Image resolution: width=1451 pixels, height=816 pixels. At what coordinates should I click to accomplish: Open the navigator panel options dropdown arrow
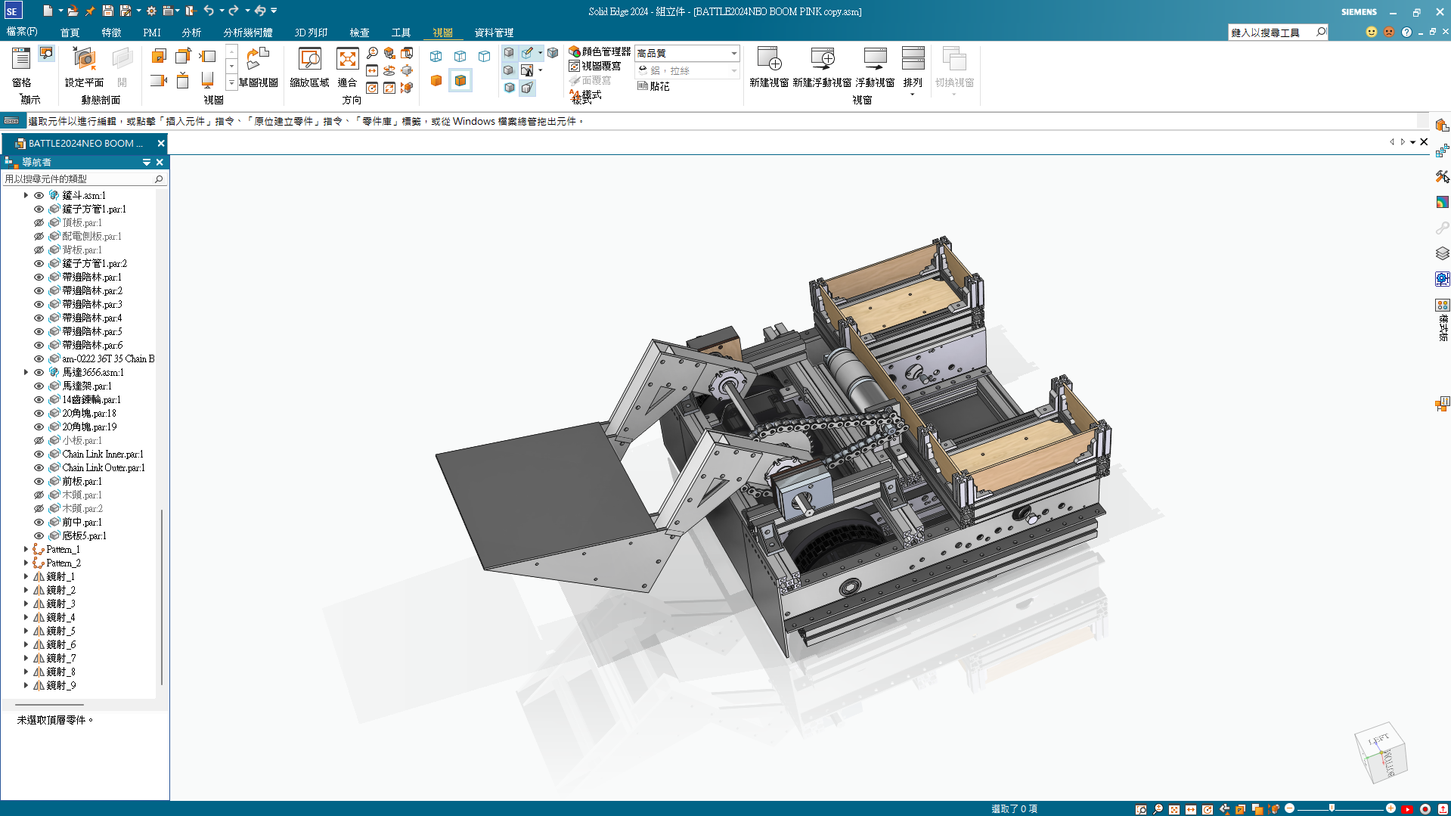click(147, 163)
